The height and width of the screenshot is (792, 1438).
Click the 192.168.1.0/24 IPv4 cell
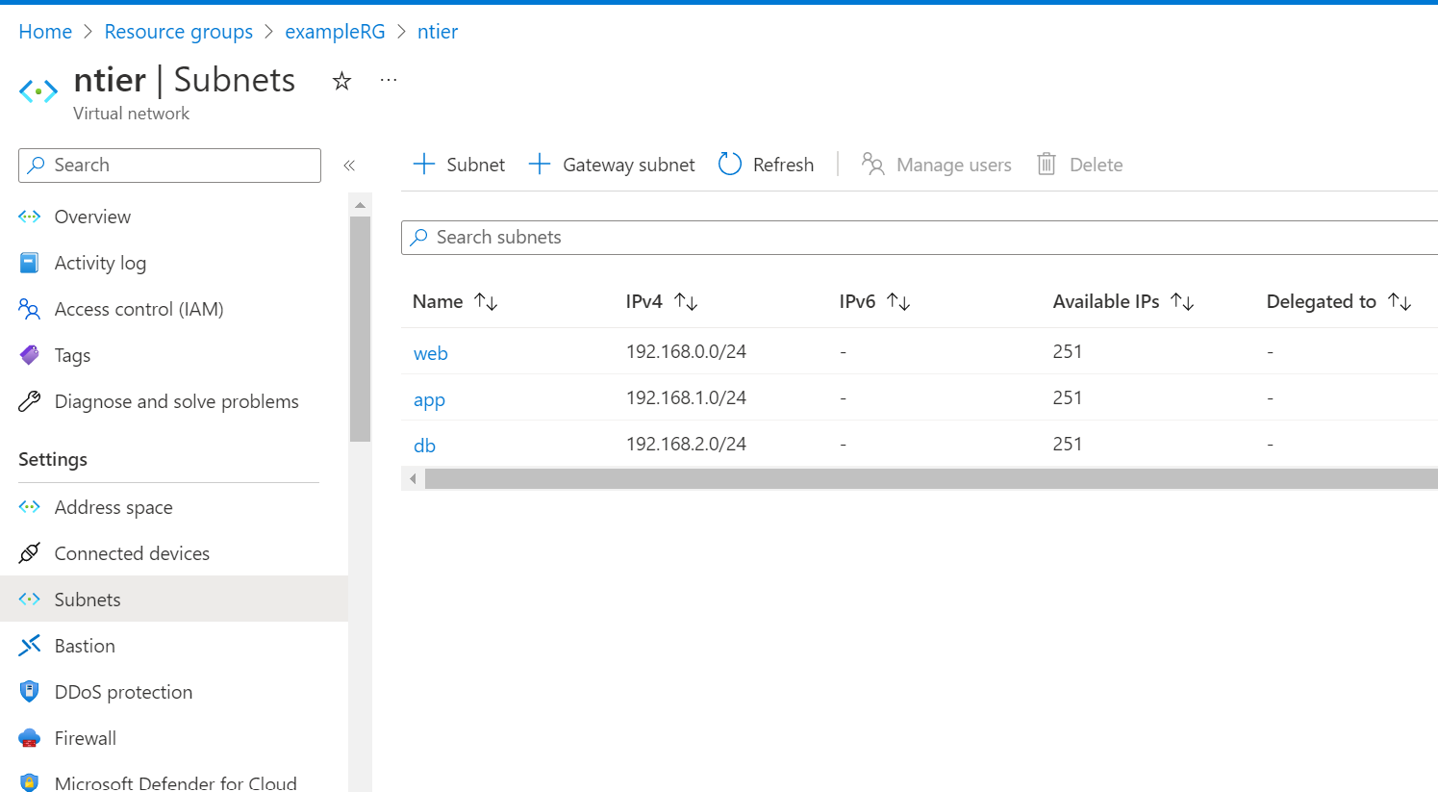pyautogui.click(x=686, y=397)
